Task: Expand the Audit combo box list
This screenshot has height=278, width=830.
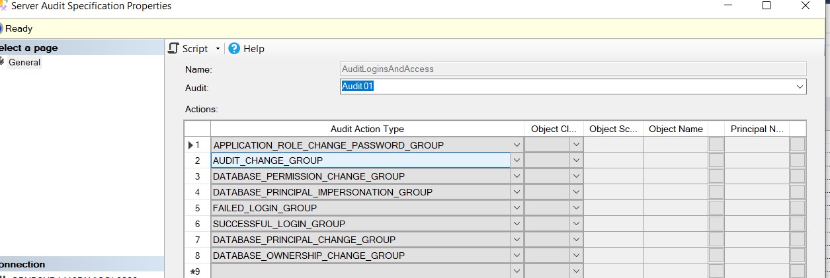Action: point(800,87)
